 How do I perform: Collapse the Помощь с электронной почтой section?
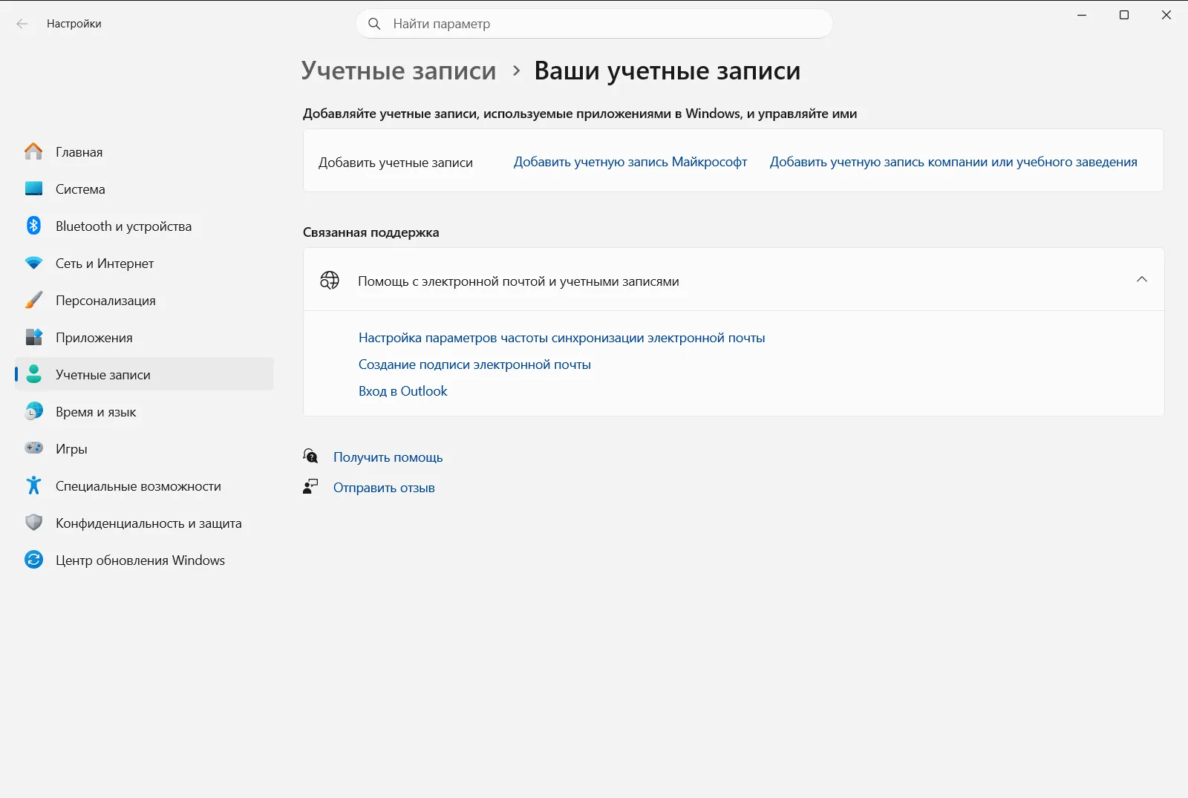click(1142, 280)
